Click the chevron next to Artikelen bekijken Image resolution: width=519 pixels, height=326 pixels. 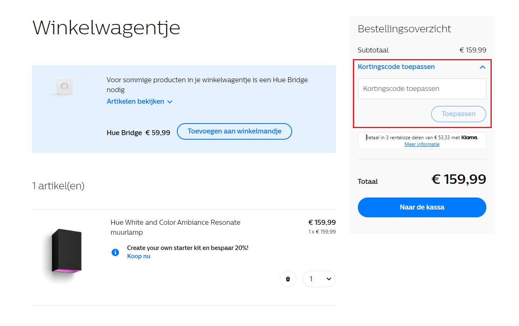(x=169, y=101)
